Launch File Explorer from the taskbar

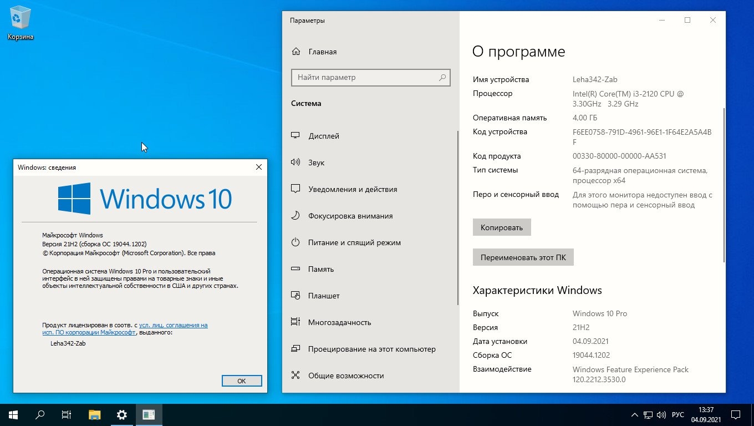click(x=95, y=414)
